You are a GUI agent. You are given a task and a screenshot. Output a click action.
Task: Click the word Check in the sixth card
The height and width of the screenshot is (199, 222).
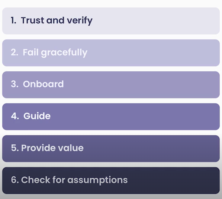pyautogui.click(x=36, y=180)
